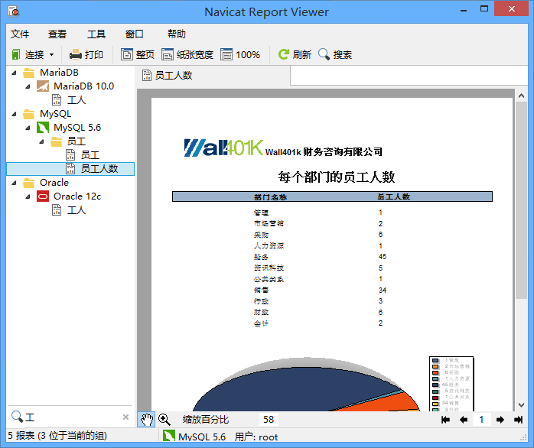Click the Navicat Report Viewer app icon
The image size is (534, 448).
[14, 11]
